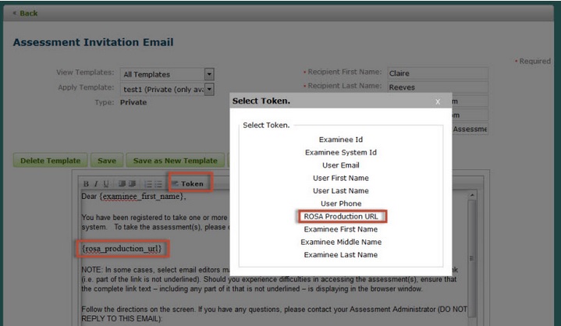This screenshot has width=561, height=326.
Task: Edit the Recipient First Name field
Action: tap(438, 73)
